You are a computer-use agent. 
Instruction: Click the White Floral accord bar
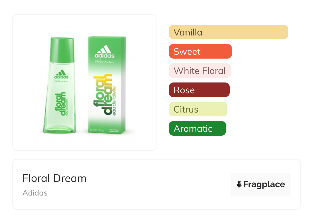pyautogui.click(x=200, y=71)
